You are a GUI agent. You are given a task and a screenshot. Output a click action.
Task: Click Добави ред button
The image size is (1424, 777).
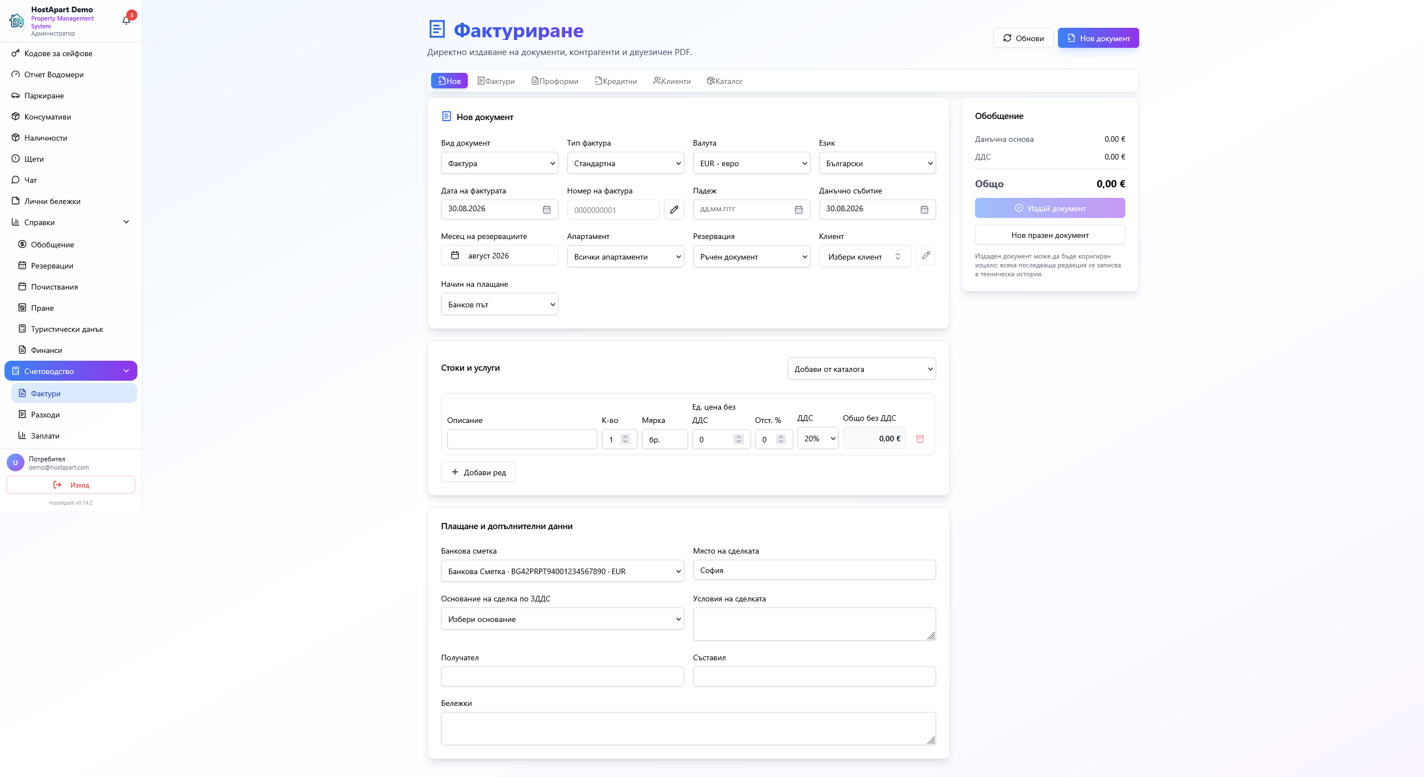tap(478, 472)
